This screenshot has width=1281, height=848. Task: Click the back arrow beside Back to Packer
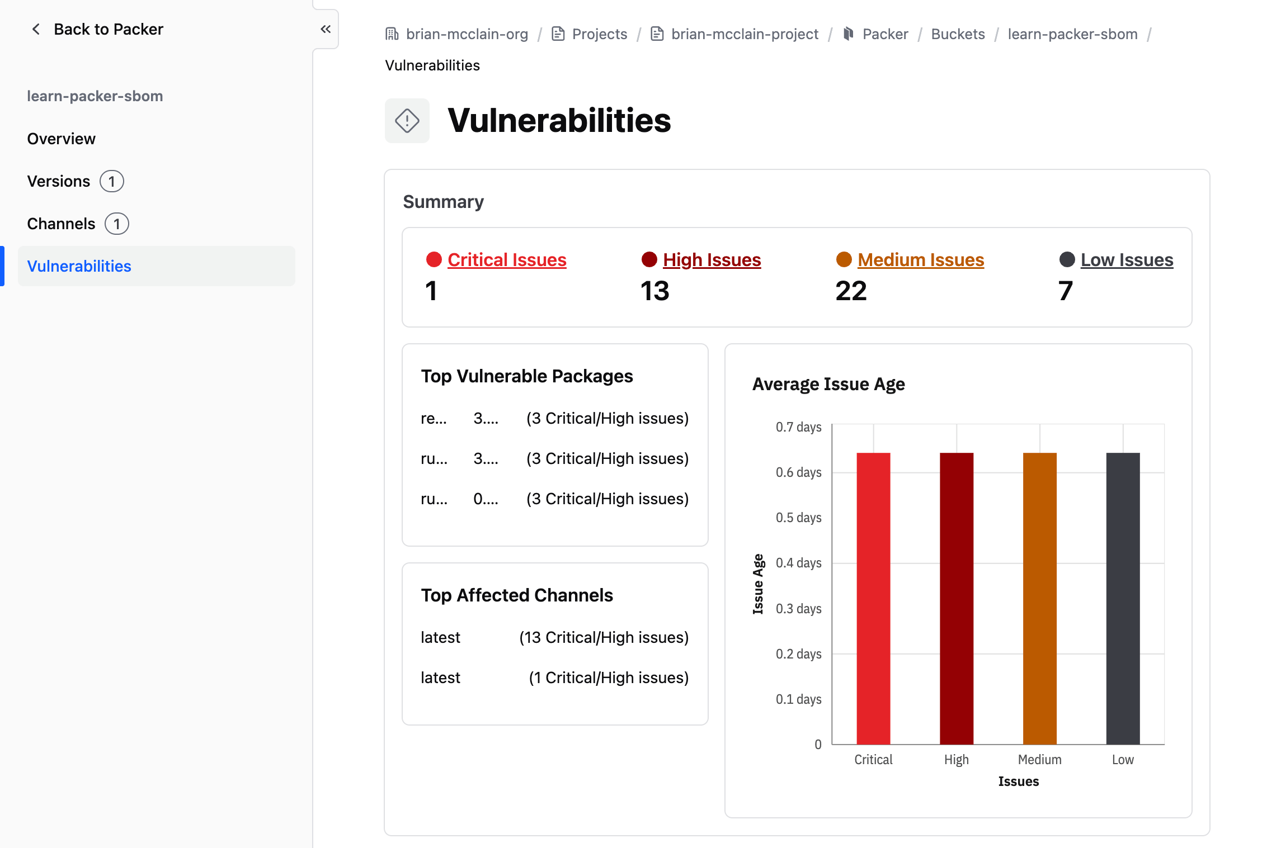click(36, 29)
